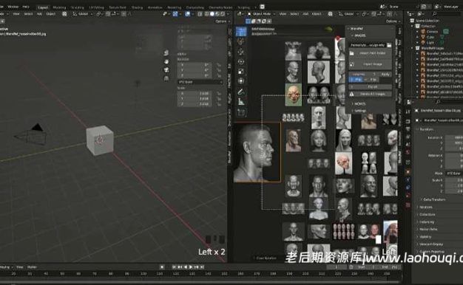Click the Options button in right viewport
Screen dimensions: 463x285
393,21
